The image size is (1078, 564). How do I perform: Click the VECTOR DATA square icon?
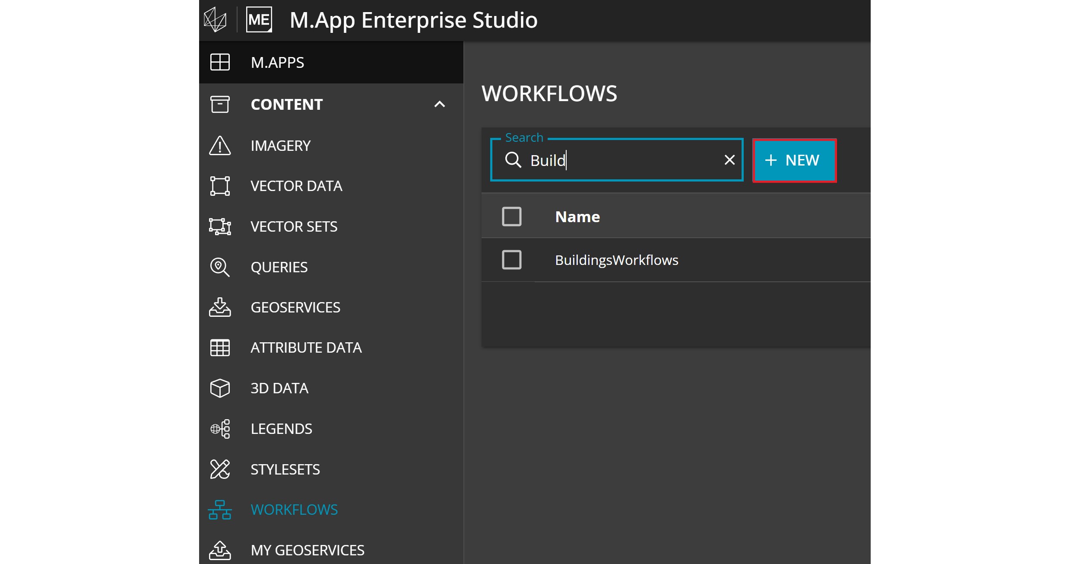[x=220, y=186]
